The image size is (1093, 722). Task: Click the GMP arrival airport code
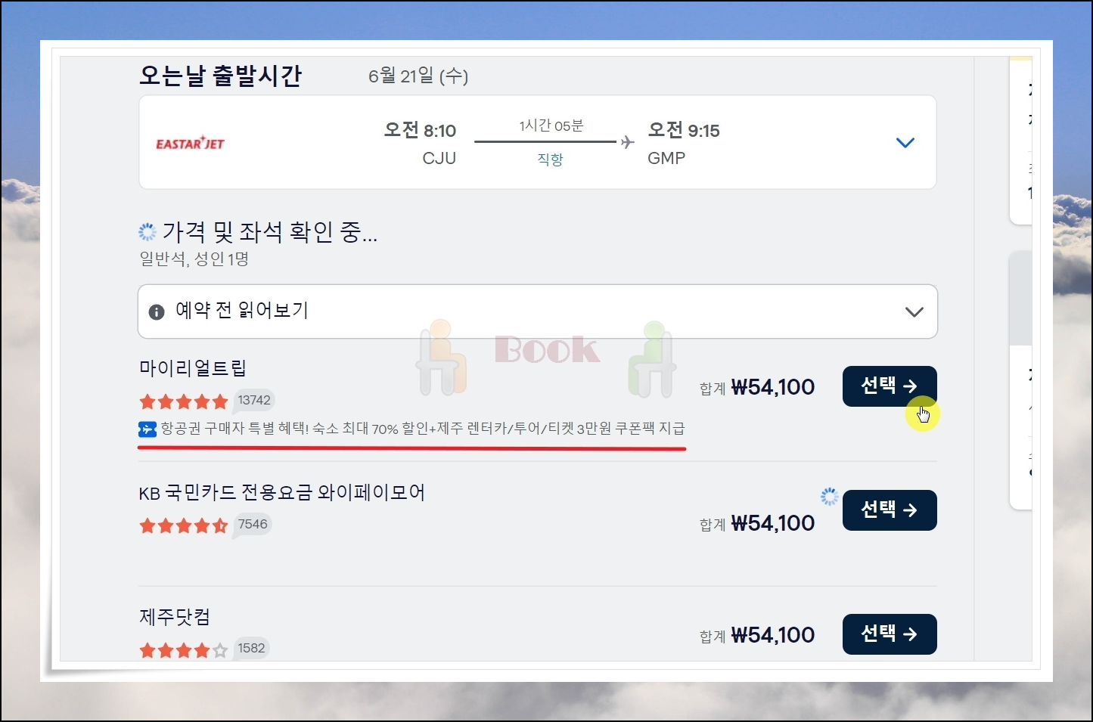pyautogui.click(x=666, y=158)
